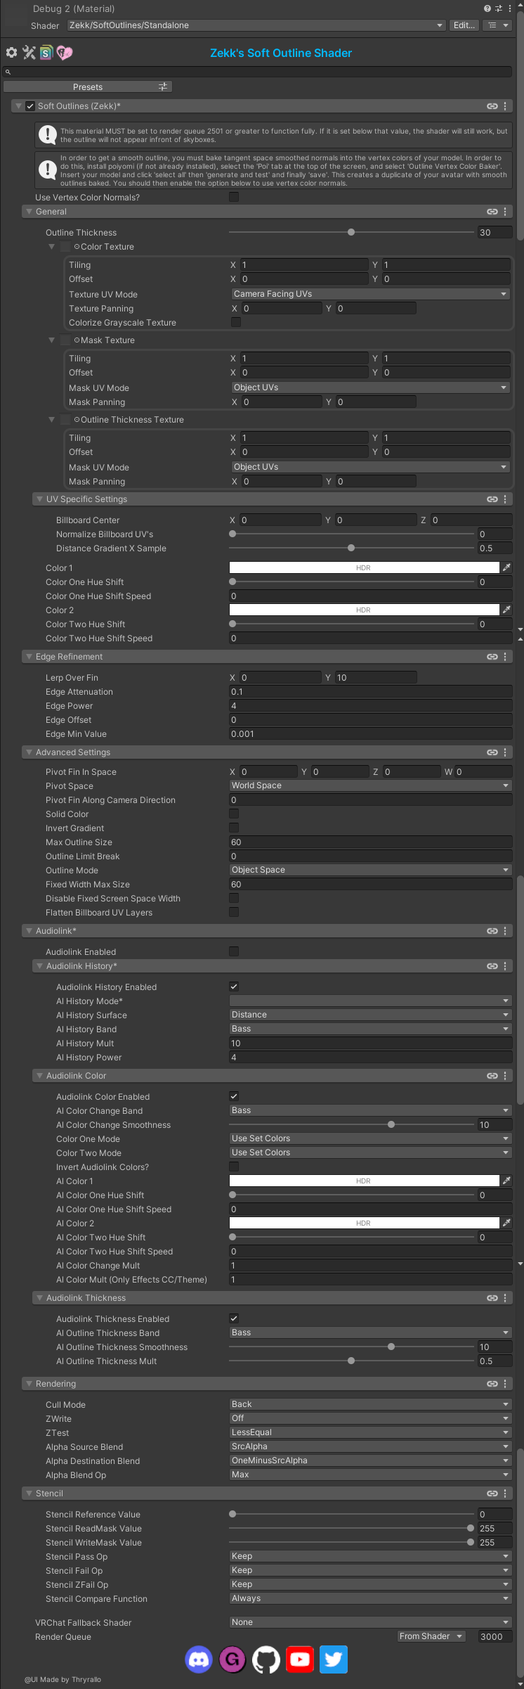Enable the Solid Color checkbox
The image size is (524, 1689).
(234, 814)
